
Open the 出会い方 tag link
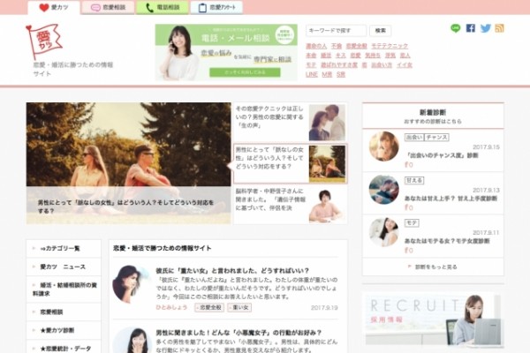coord(382,64)
